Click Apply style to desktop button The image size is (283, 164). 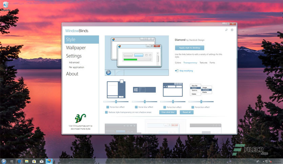pyautogui.click(x=190, y=48)
